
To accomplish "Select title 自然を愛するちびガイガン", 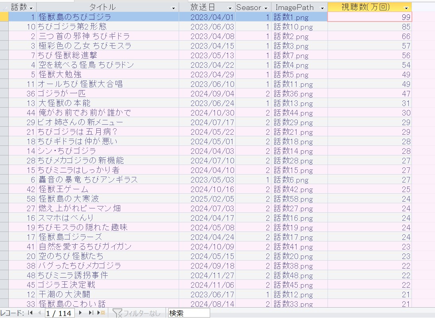I will (x=107, y=247).
